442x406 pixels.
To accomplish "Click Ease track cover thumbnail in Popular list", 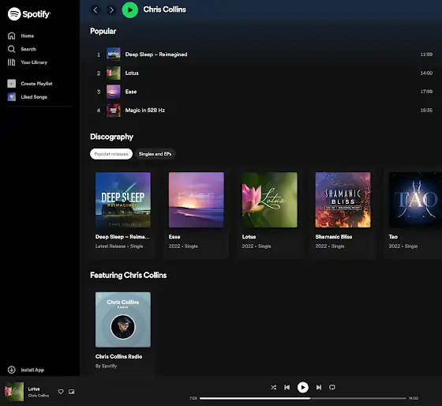I will [x=114, y=92].
